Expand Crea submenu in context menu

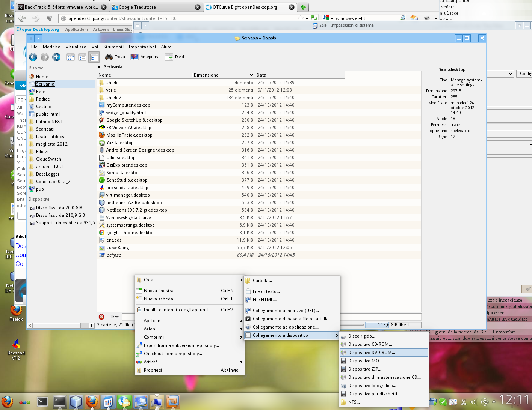(x=190, y=280)
